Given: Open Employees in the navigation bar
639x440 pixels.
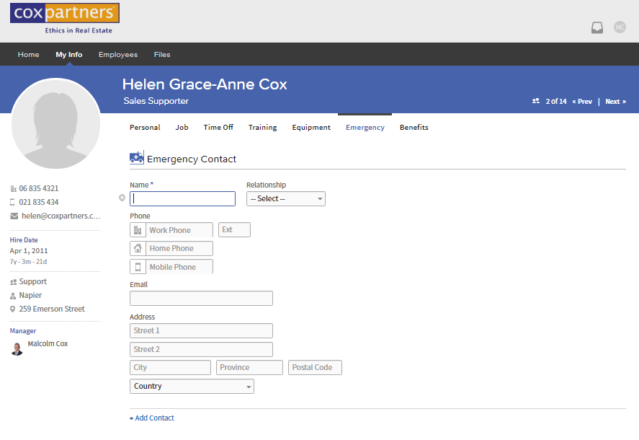Looking at the screenshot, I should point(118,55).
